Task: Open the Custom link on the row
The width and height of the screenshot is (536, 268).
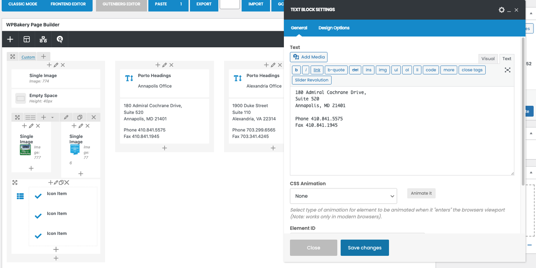Action: click(x=28, y=57)
